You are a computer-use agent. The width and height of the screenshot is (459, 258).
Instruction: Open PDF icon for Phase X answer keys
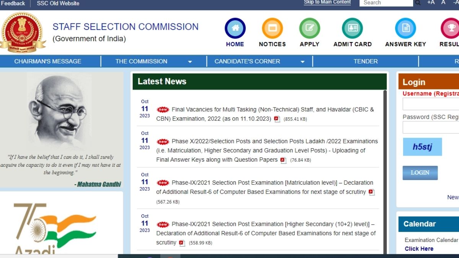tap(283, 160)
